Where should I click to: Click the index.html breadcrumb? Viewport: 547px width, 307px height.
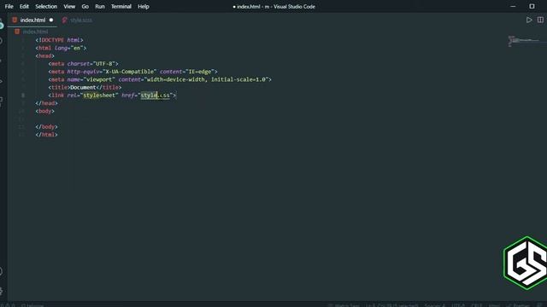tap(35, 32)
